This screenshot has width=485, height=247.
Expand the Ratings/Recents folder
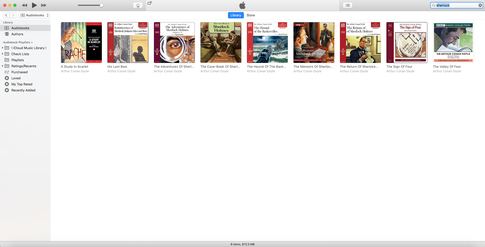tap(3, 66)
